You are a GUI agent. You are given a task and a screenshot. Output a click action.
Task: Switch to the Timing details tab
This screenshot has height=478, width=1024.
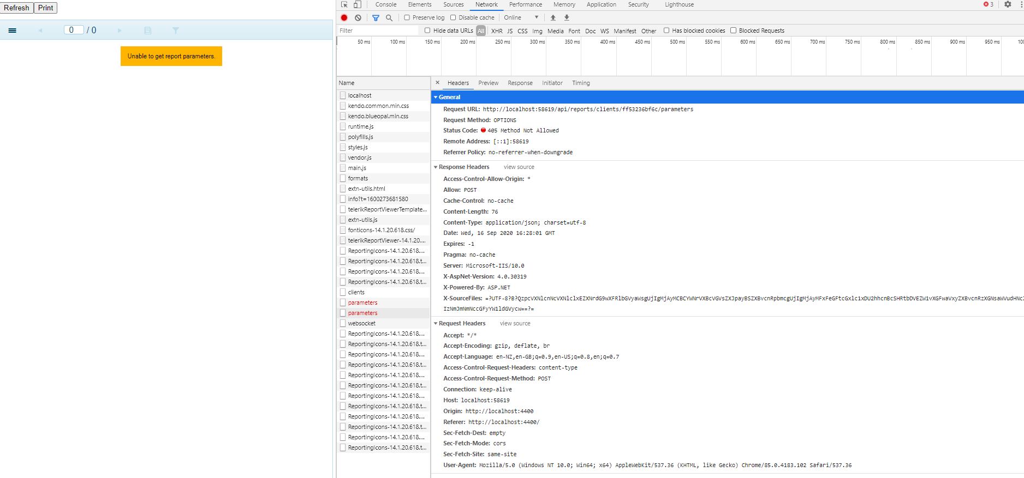(581, 83)
